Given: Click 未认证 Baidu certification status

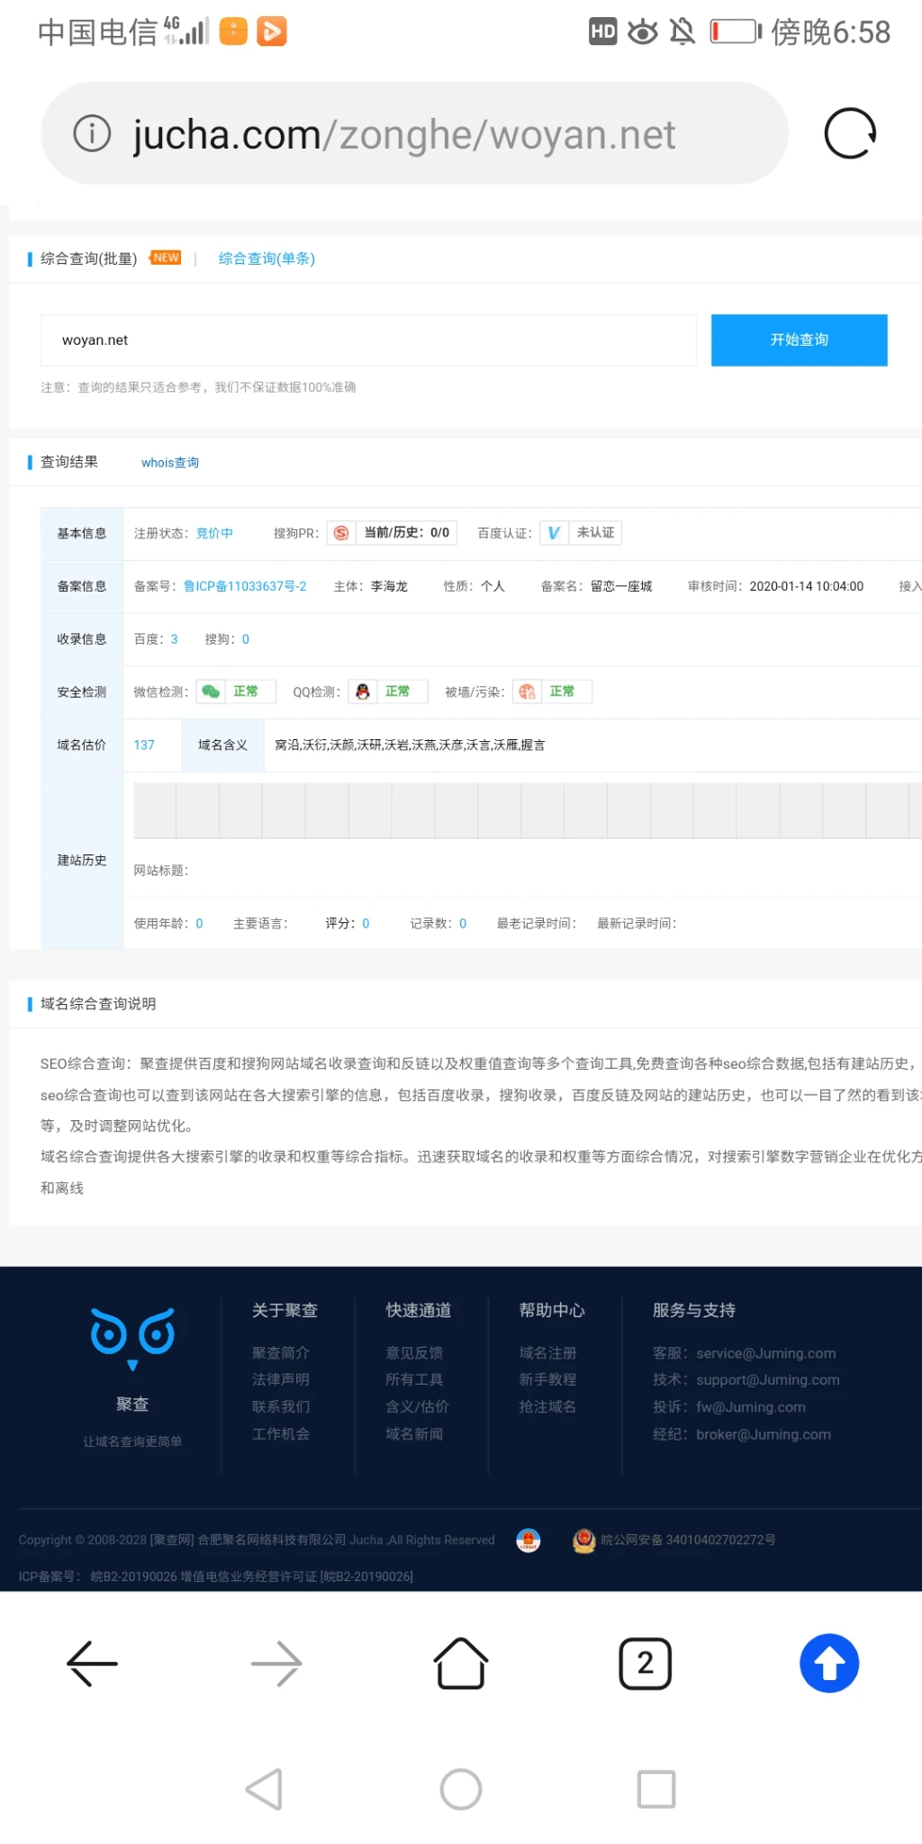Looking at the screenshot, I should pos(596,533).
